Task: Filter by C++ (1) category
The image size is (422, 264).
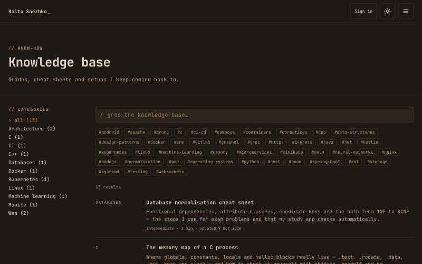Action: coord(18,154)
